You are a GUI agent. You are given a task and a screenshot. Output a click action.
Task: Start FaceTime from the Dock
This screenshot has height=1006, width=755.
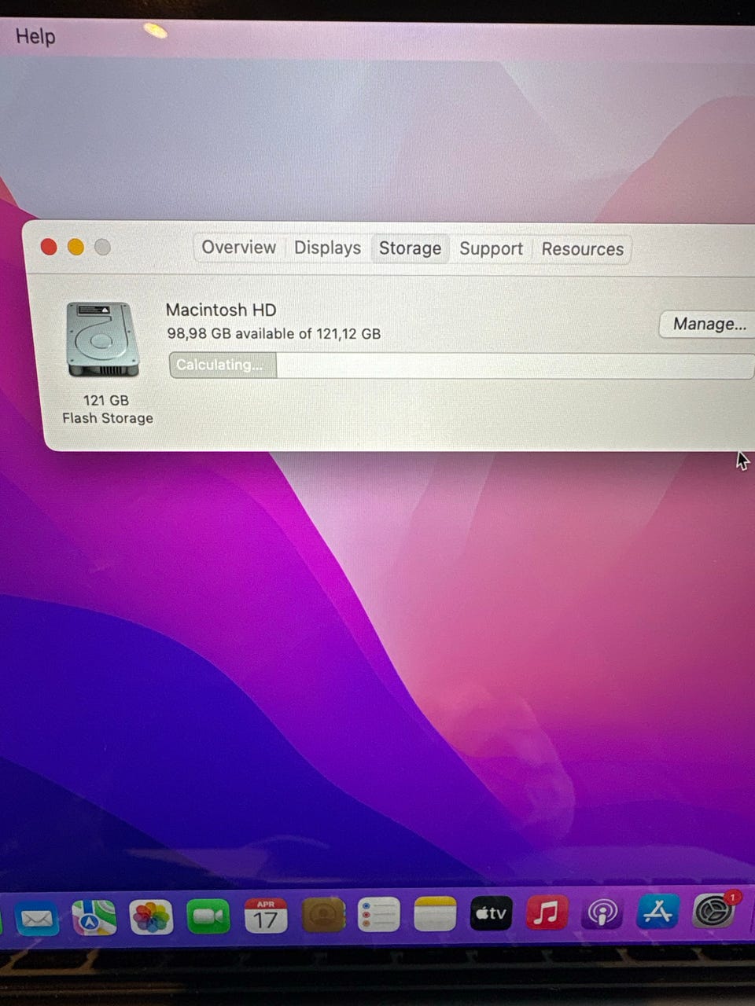click(x=208, y=916)
